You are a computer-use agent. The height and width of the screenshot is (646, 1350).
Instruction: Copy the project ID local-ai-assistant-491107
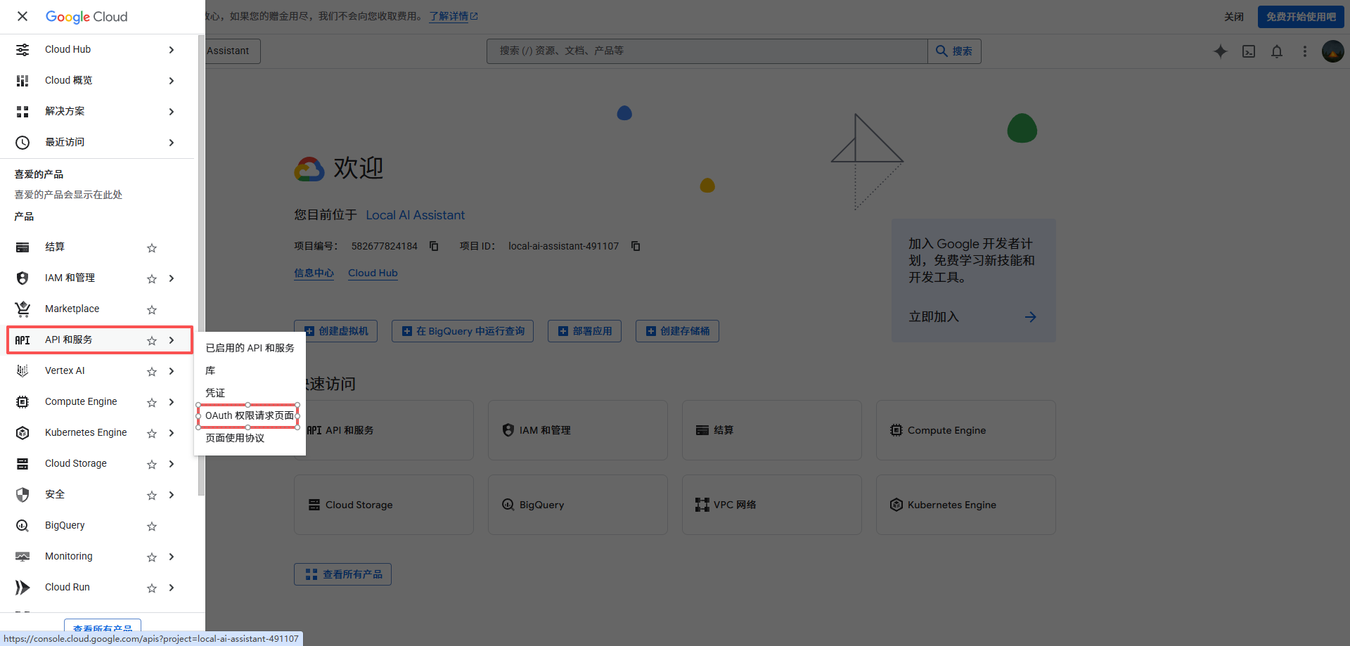636,246
